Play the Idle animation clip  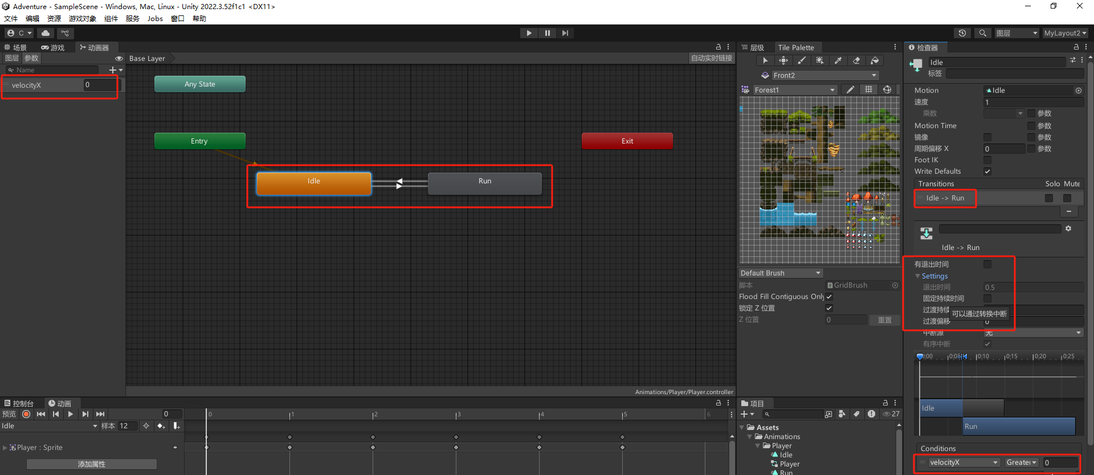(x=71, y=414)
